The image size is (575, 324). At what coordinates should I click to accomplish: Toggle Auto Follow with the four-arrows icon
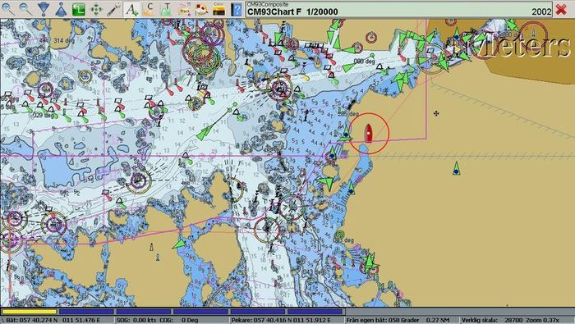click(x=96, y=9)
